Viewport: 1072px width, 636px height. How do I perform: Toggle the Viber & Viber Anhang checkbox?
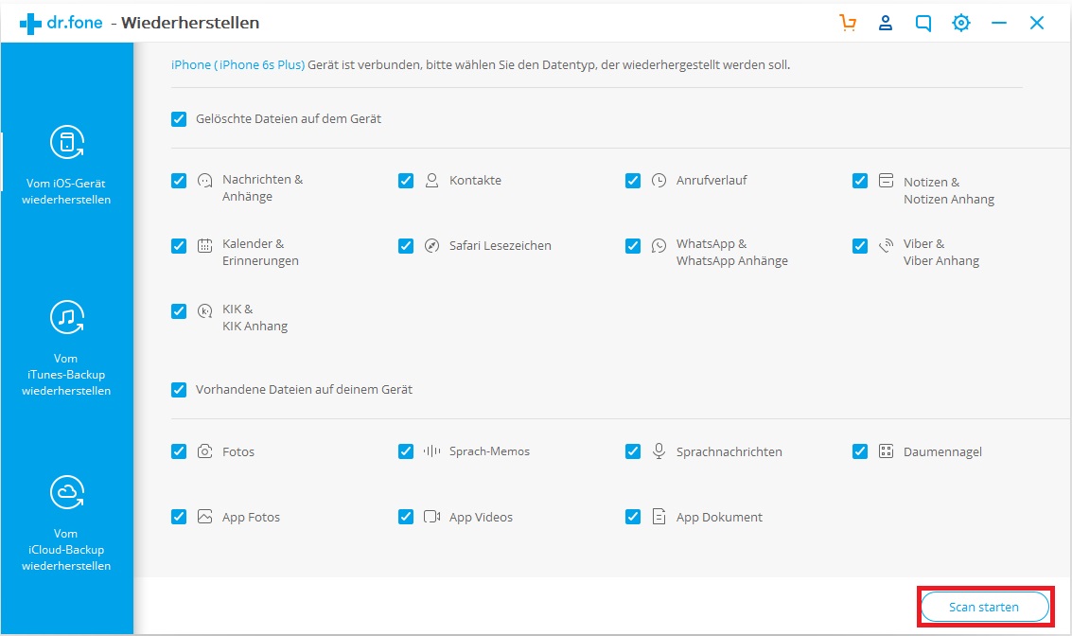[x=860, y=245]
